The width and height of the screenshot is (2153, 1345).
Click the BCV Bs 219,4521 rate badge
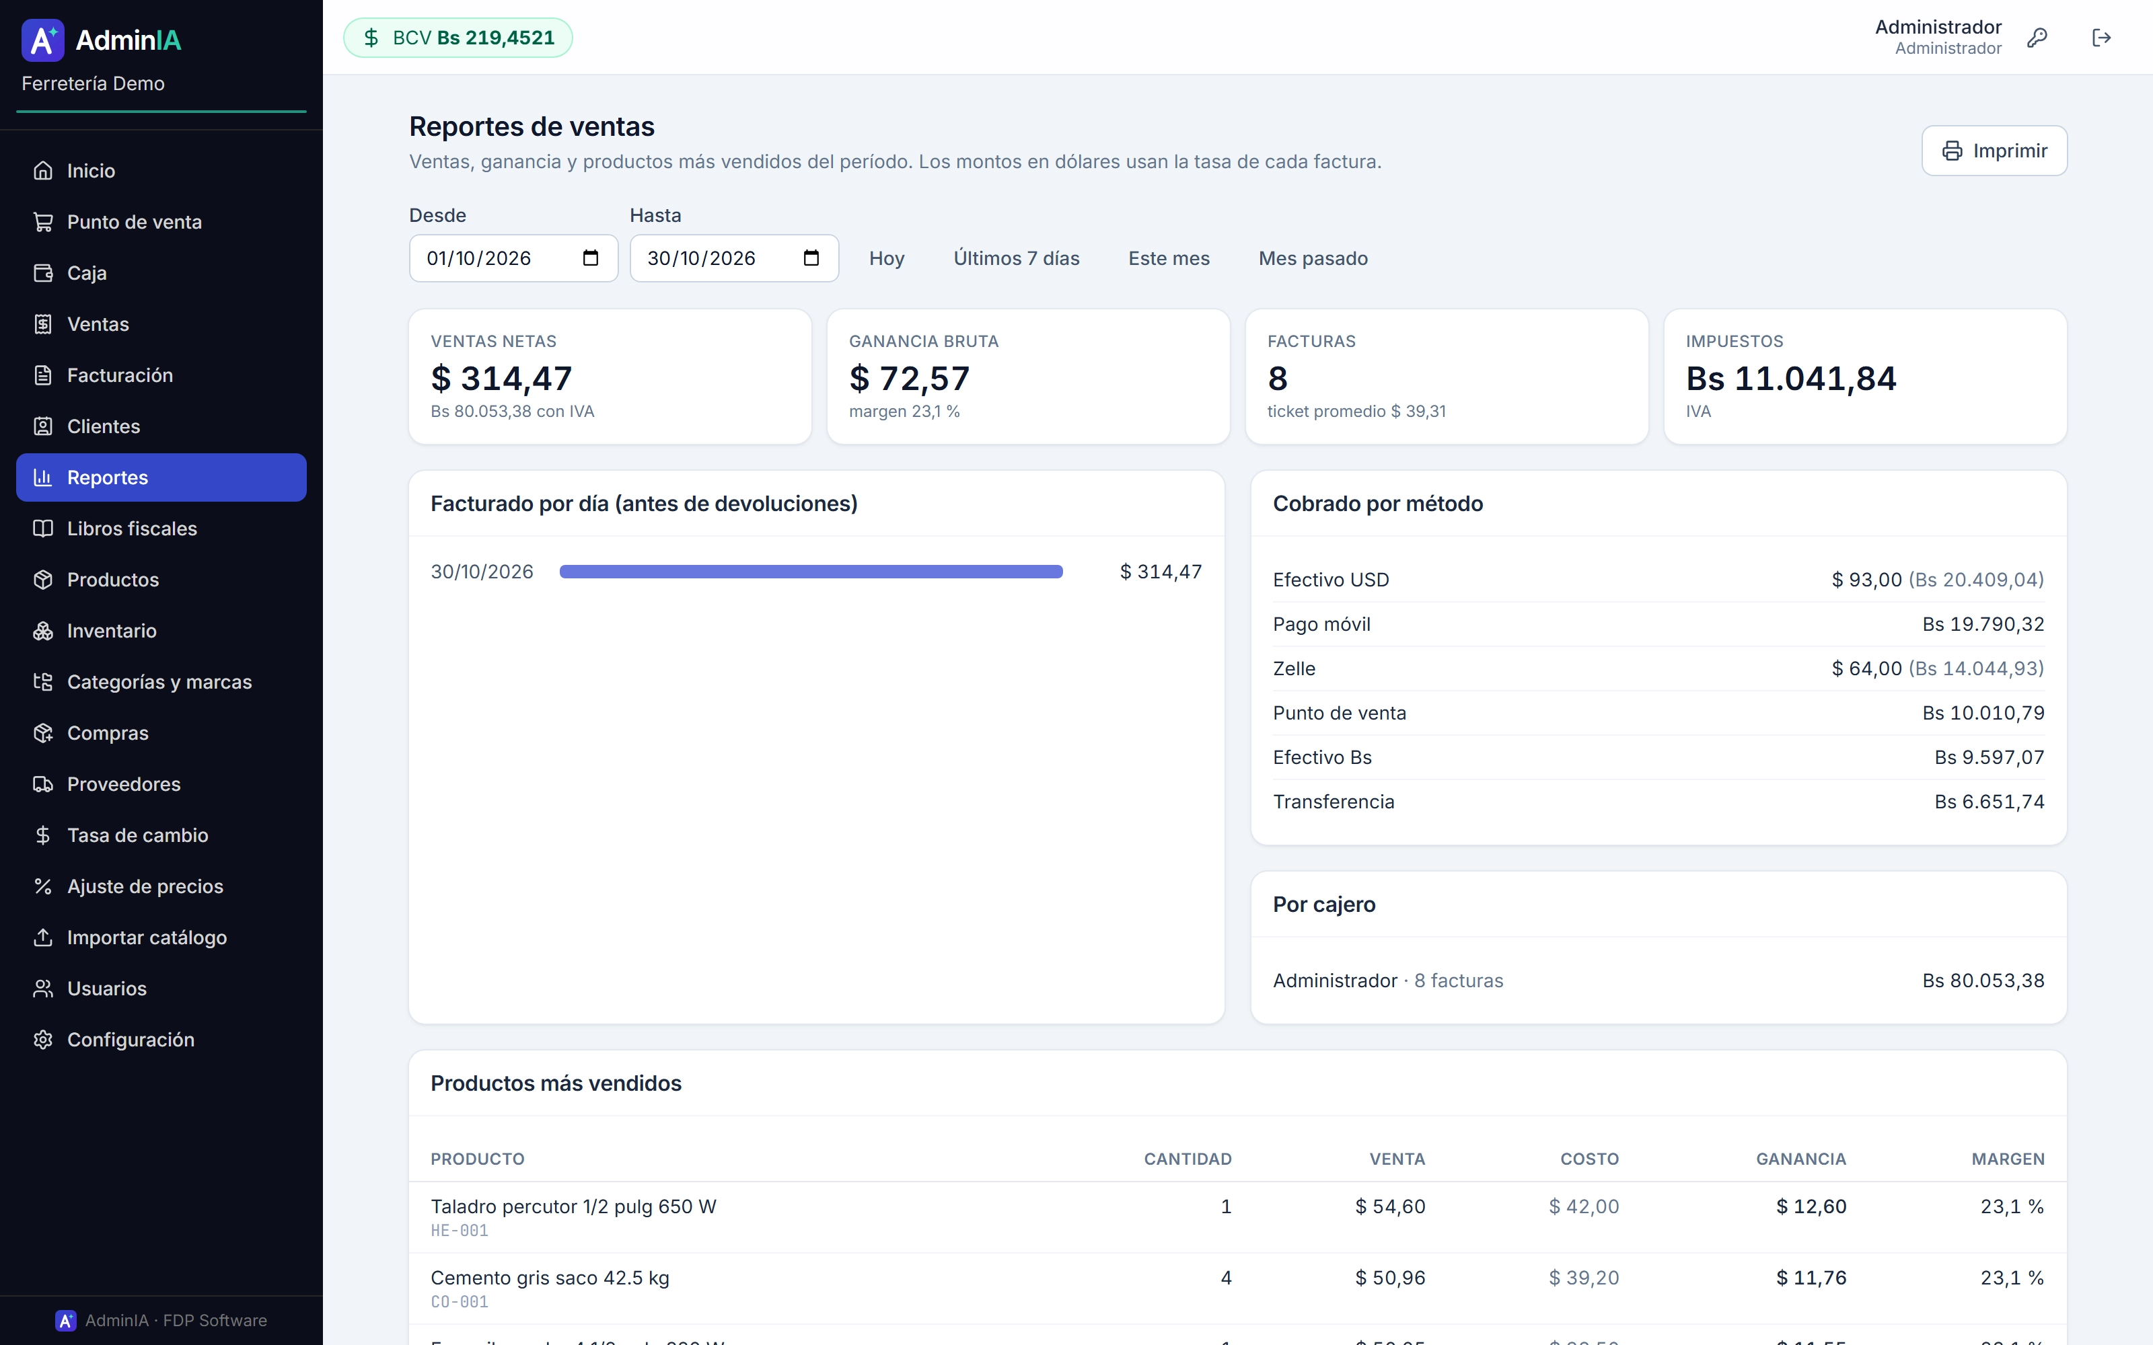click(x=458, y=38)
